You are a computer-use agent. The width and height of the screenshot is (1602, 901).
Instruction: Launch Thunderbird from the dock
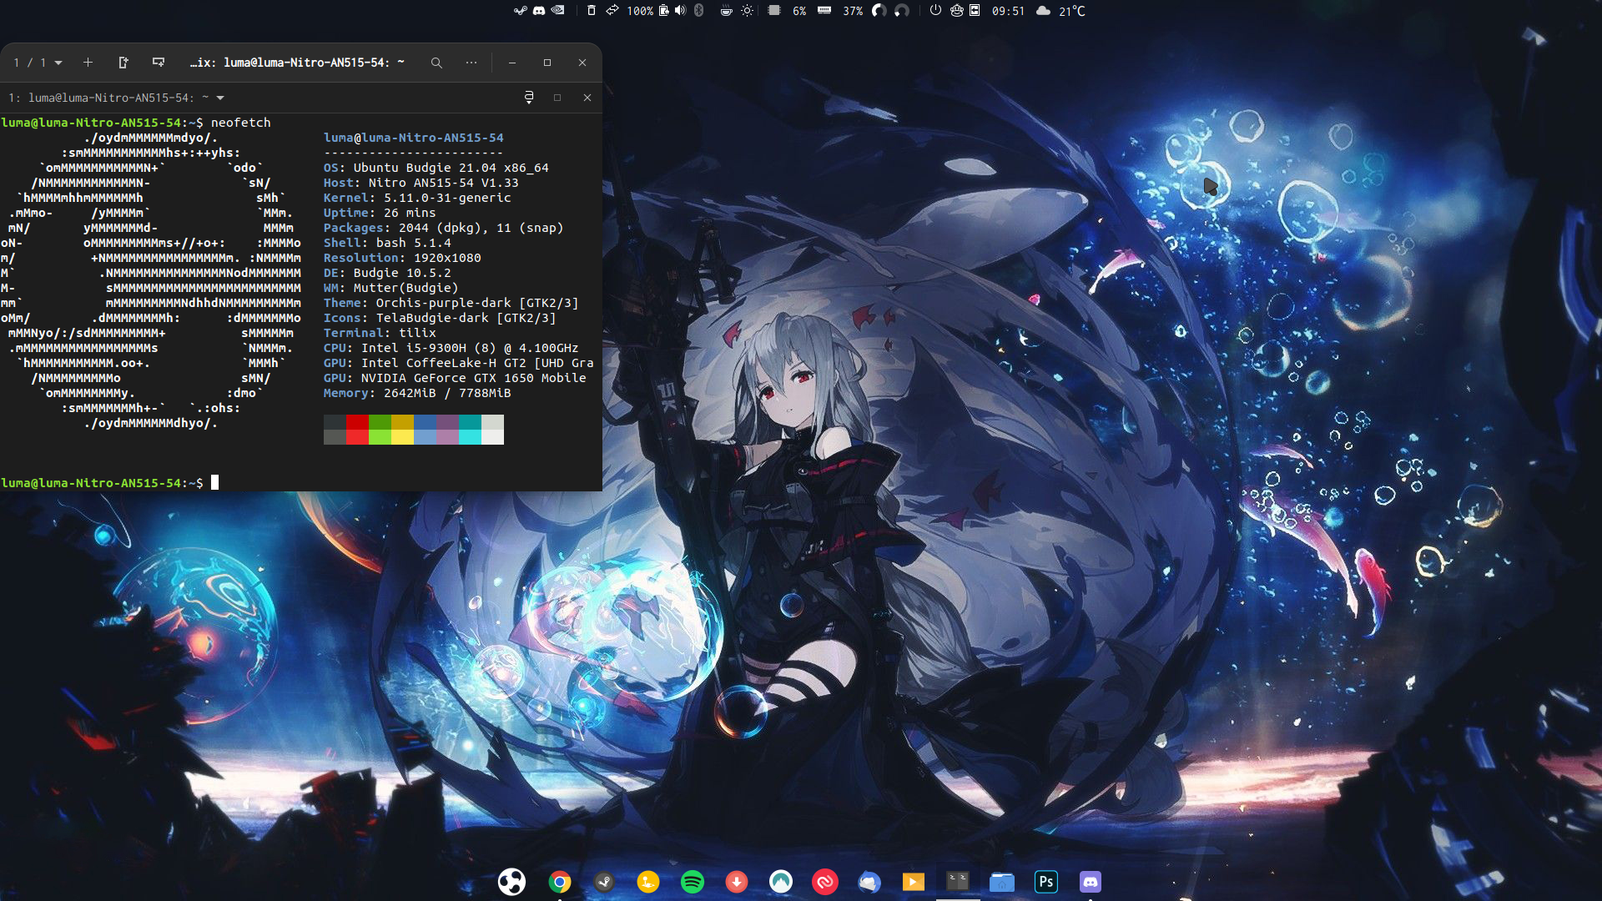pyautogui.click(x=869, y=882)
